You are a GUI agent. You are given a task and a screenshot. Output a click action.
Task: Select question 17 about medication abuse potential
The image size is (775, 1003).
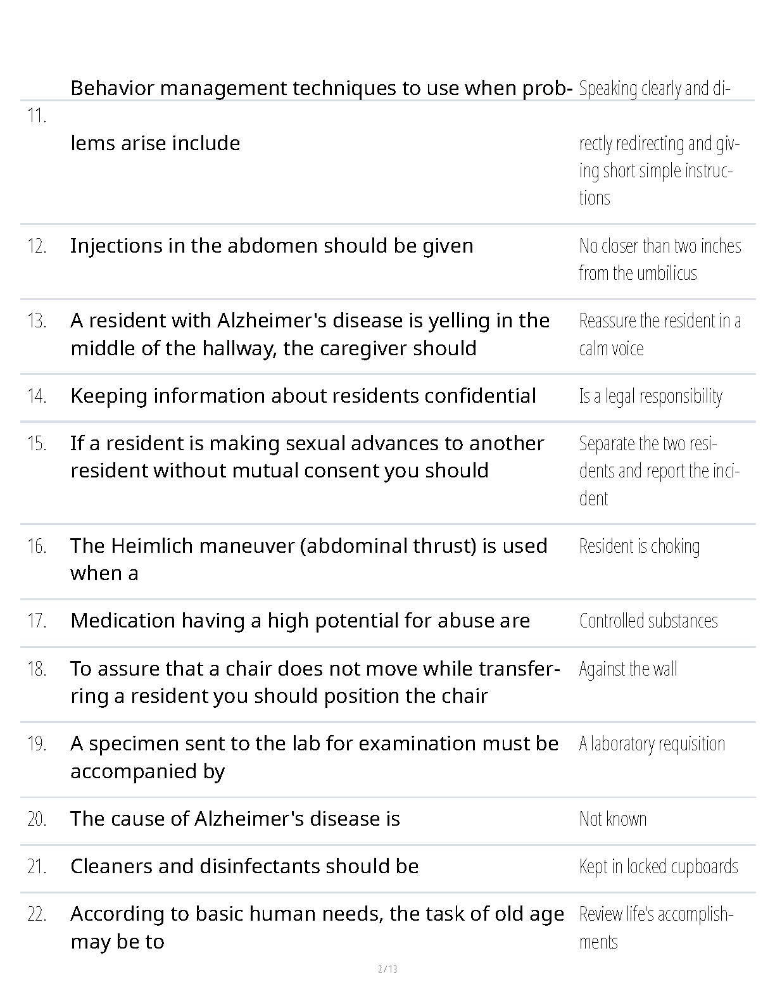pos(300,621)
